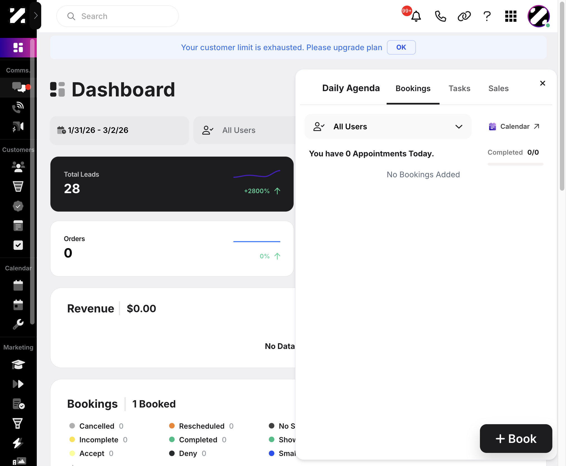Open the help question mark icon
The image size is (566, 466).
pyautogui.click(x=487, y=16)
